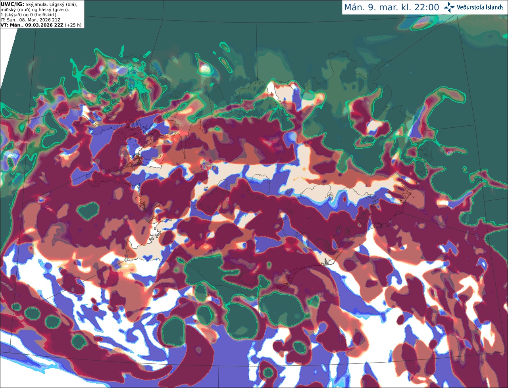Click the '1 (skýjað) og 0 (heiðskírt).' line

coord(29,15)
